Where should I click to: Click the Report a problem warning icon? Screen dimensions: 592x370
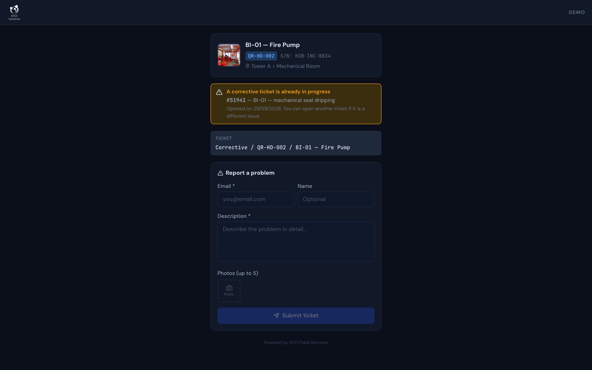pos(220,173)
